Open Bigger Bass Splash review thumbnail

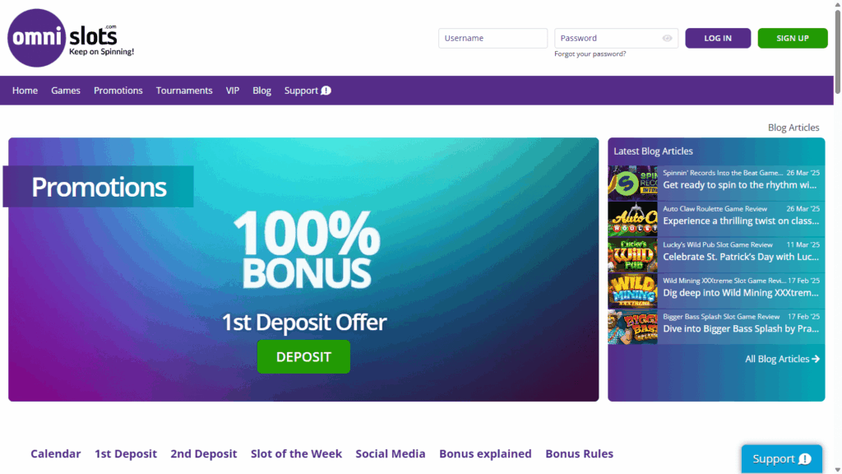pos(632,327)
